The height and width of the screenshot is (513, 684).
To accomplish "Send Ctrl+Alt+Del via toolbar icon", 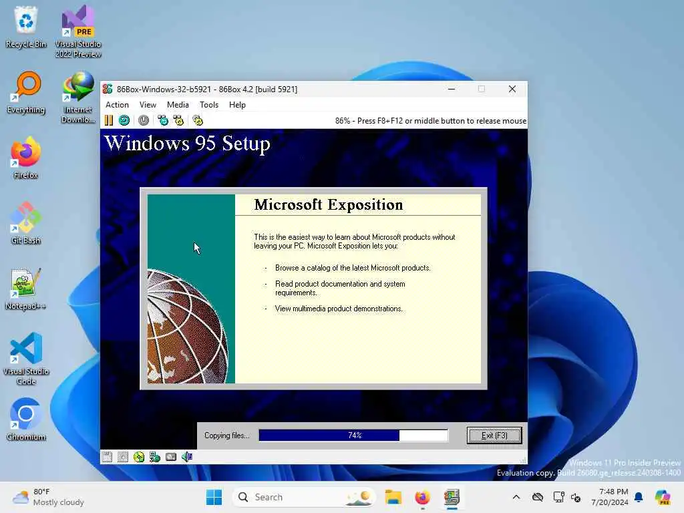I will tap(163, 120).
